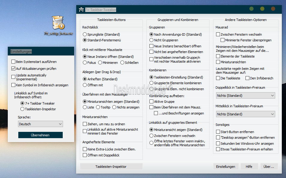Viewport: 286px width, 178px height.
Task: Check Neue Instanz benachbart öffnen
Action: [151, 46]
